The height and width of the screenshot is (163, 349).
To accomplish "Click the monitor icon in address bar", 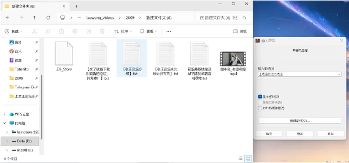I will [x=63, y=17].
